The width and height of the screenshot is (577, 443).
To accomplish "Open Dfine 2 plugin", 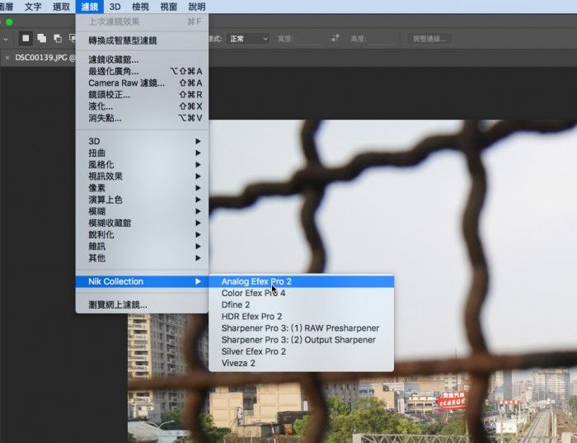I will 301,305.
